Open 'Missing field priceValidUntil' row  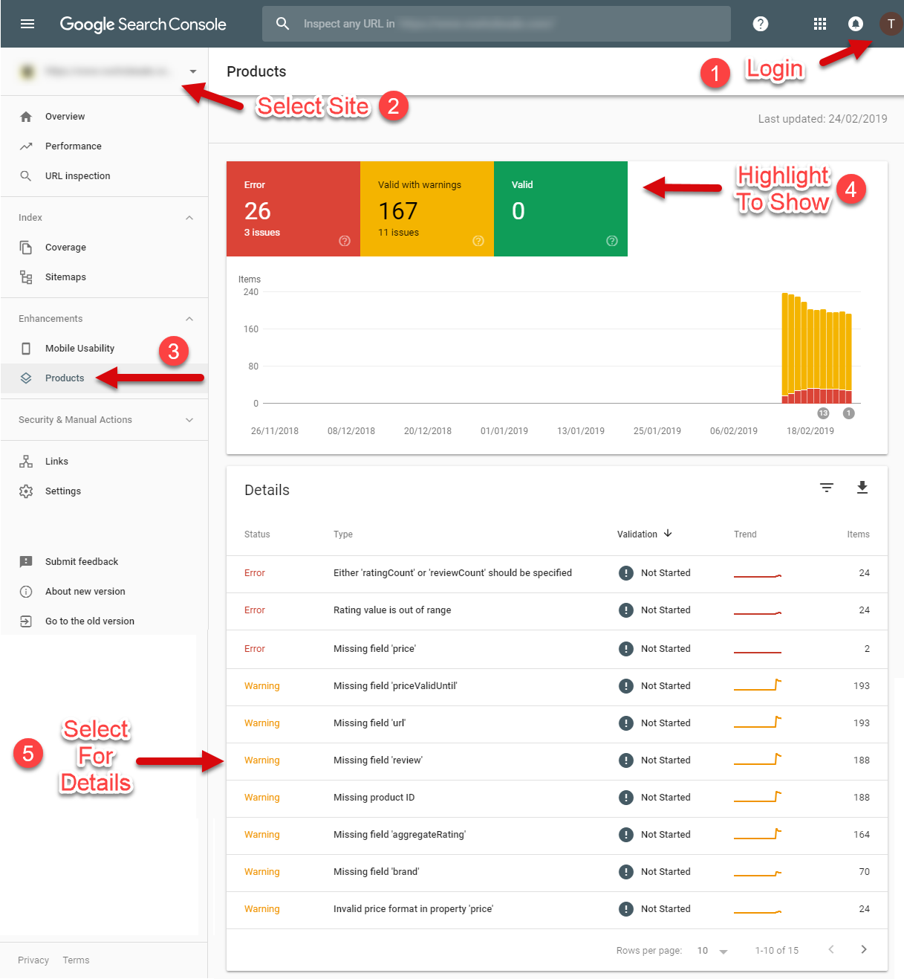(557, 687)
